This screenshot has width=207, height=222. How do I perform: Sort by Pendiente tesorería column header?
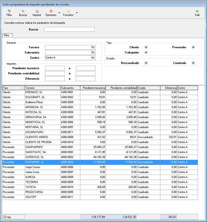(93, 88)
